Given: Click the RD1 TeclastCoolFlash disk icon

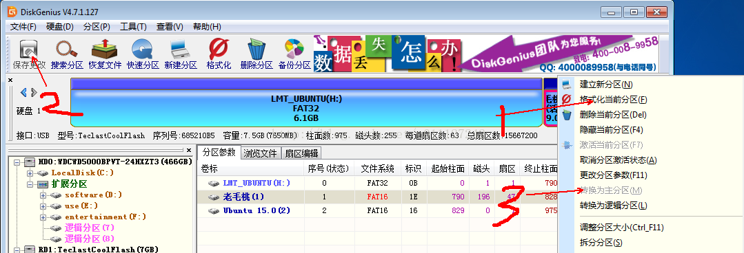Looking at the screenshot, I should pos(30,249).
